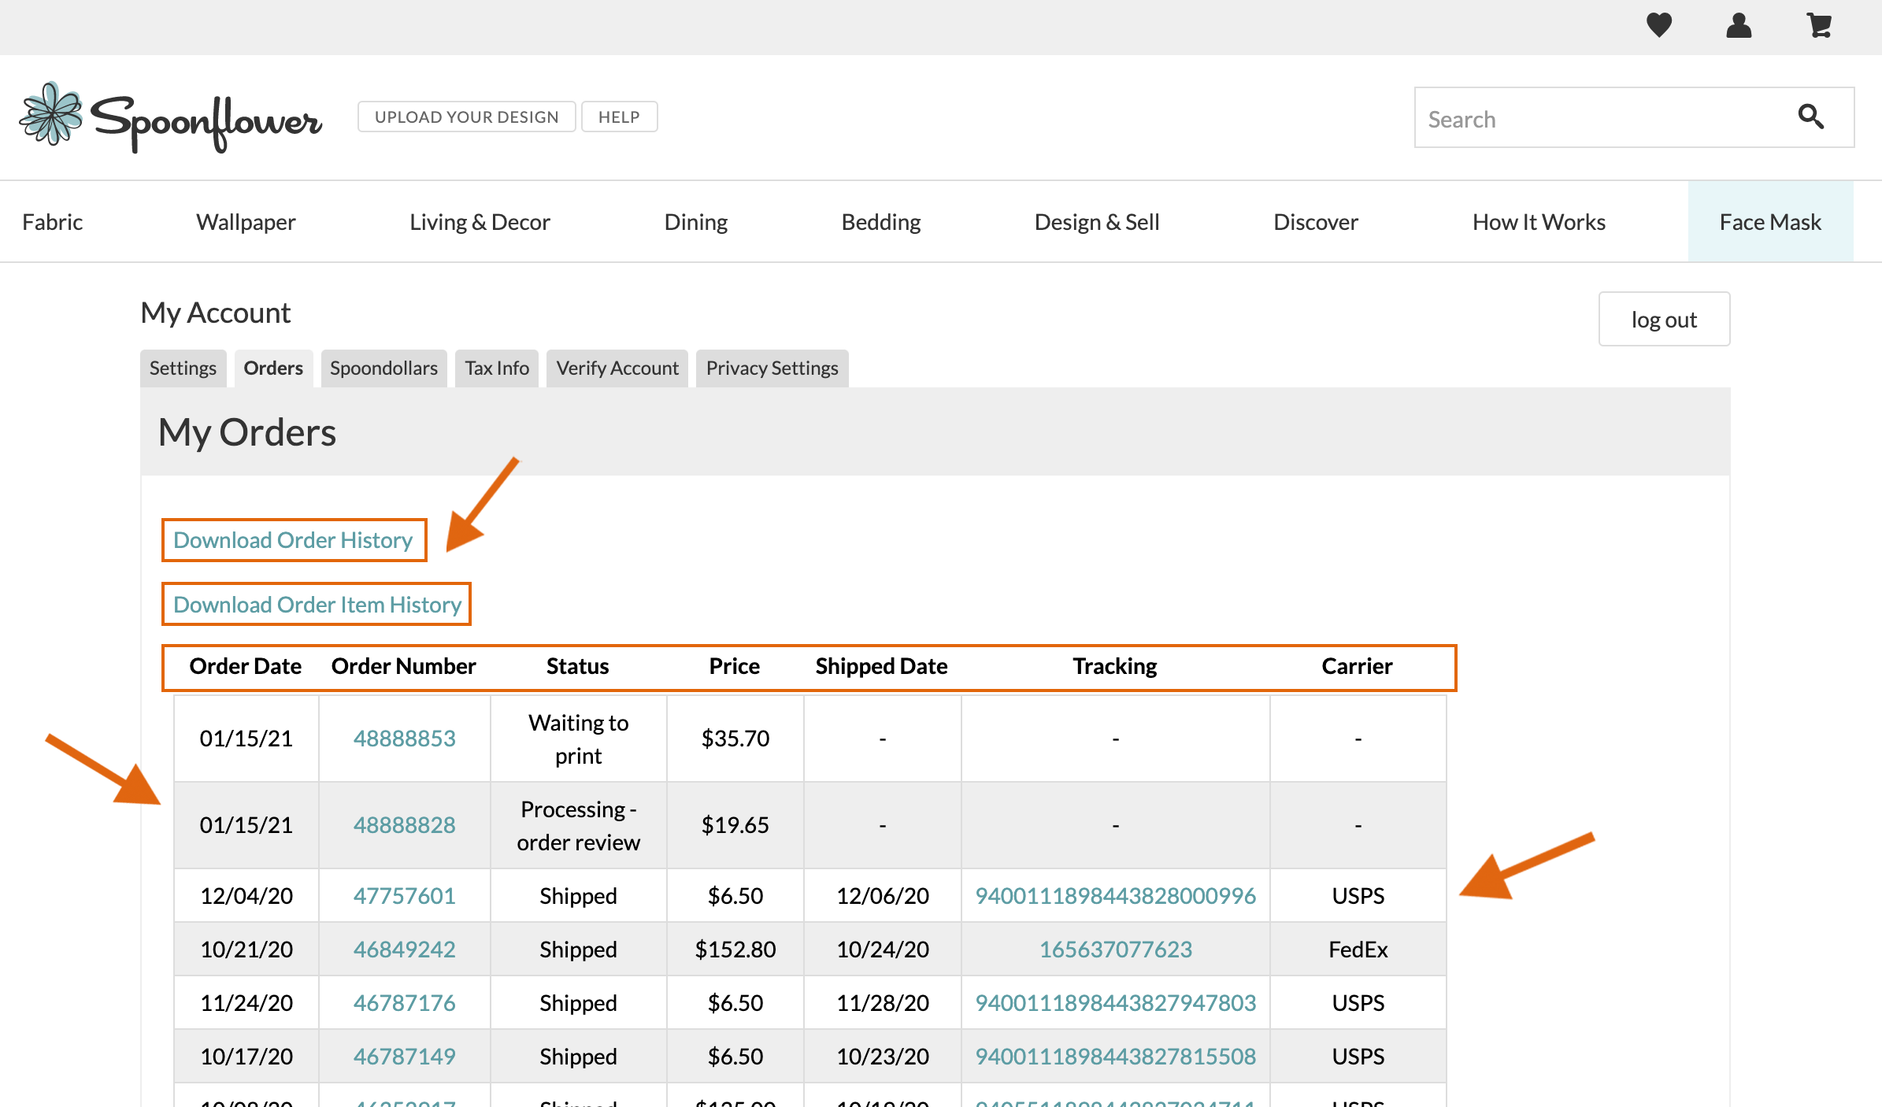This screenshot has width=1882, height=1107.
Task: Open order number 48888853
Action: [x=404, y=739]
